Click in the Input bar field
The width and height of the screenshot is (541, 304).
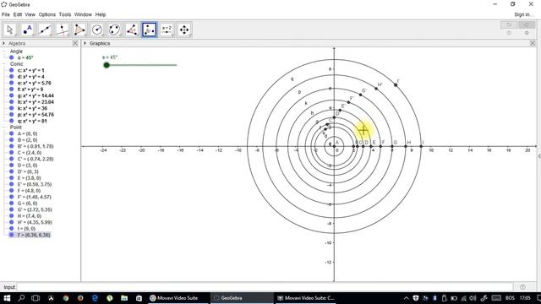(265, 287)
